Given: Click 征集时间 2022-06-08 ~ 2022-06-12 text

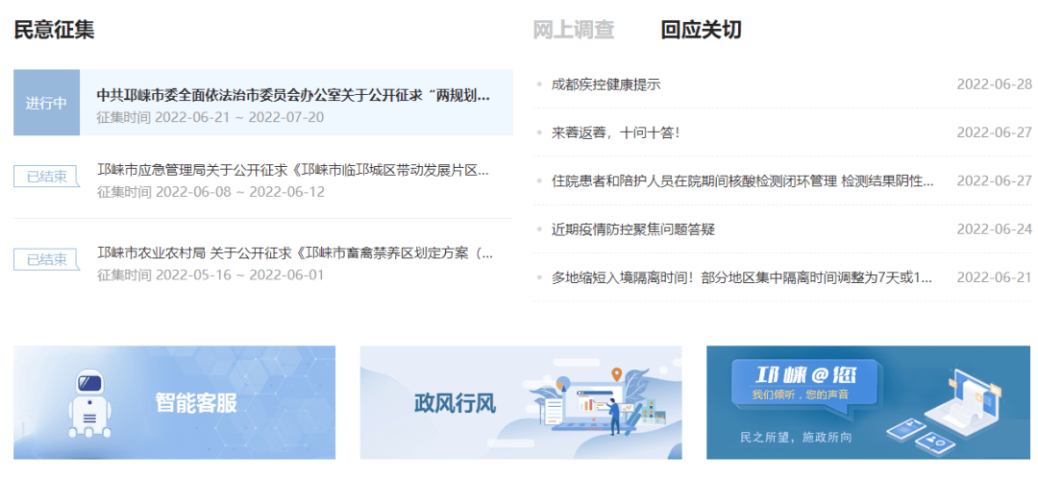Looking at the screenshot, I should click(210, 192).
